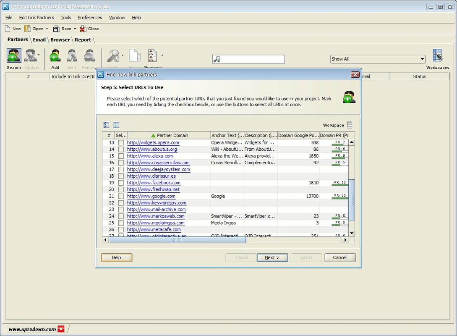Expand the Open button dropdown arrow
457x336 pixels.
click(x=47, y=29)
